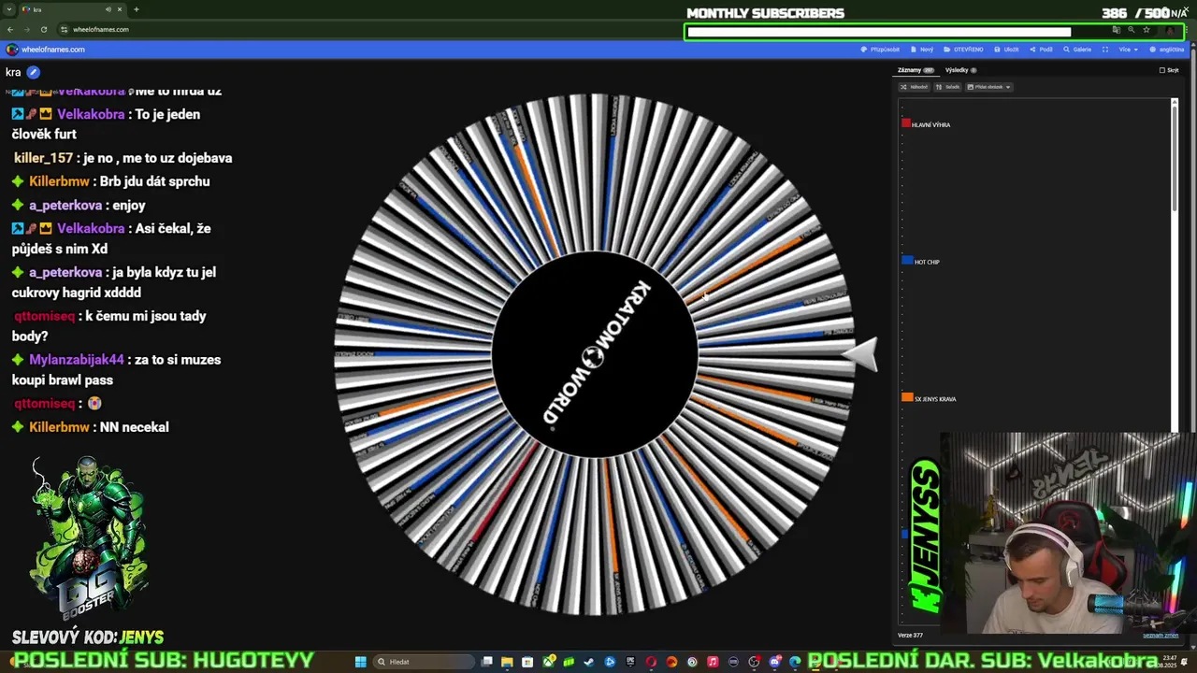Click the wheeloftnames.com logo in header
This screenshot has height=673, width=1197.
[45, 50]
